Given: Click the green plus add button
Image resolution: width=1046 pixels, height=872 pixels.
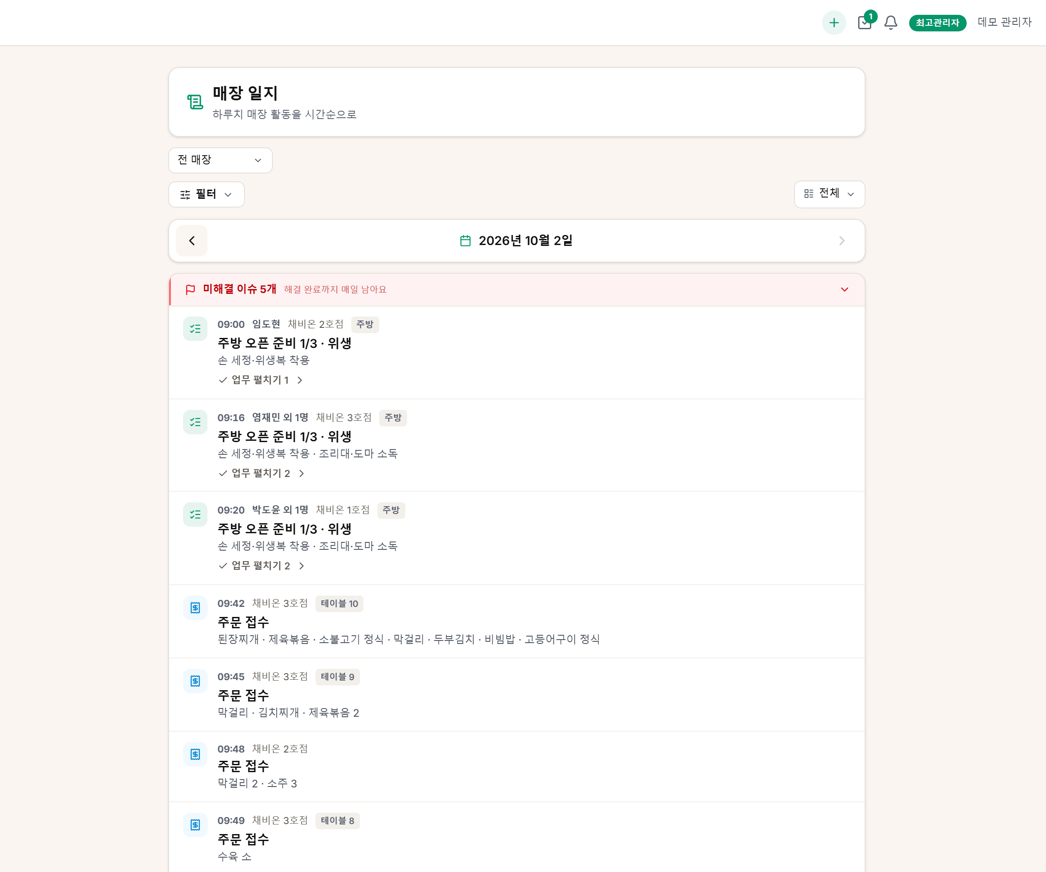Looking at the screenshot, I should (834, 22).
